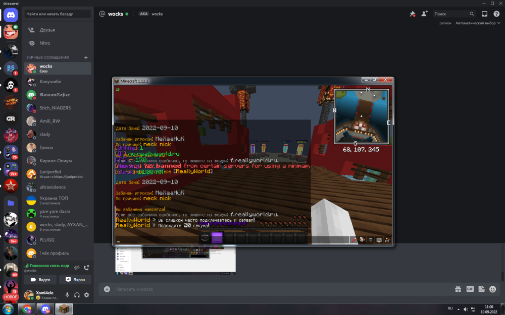Open the Nitro tab
Image resolution: width=505 pixels, height=315 pixels.
pyautogui.click(x=58, y=43)
